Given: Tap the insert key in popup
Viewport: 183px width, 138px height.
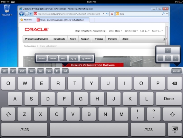Looking at the screenshot, I should coord(42,58).
